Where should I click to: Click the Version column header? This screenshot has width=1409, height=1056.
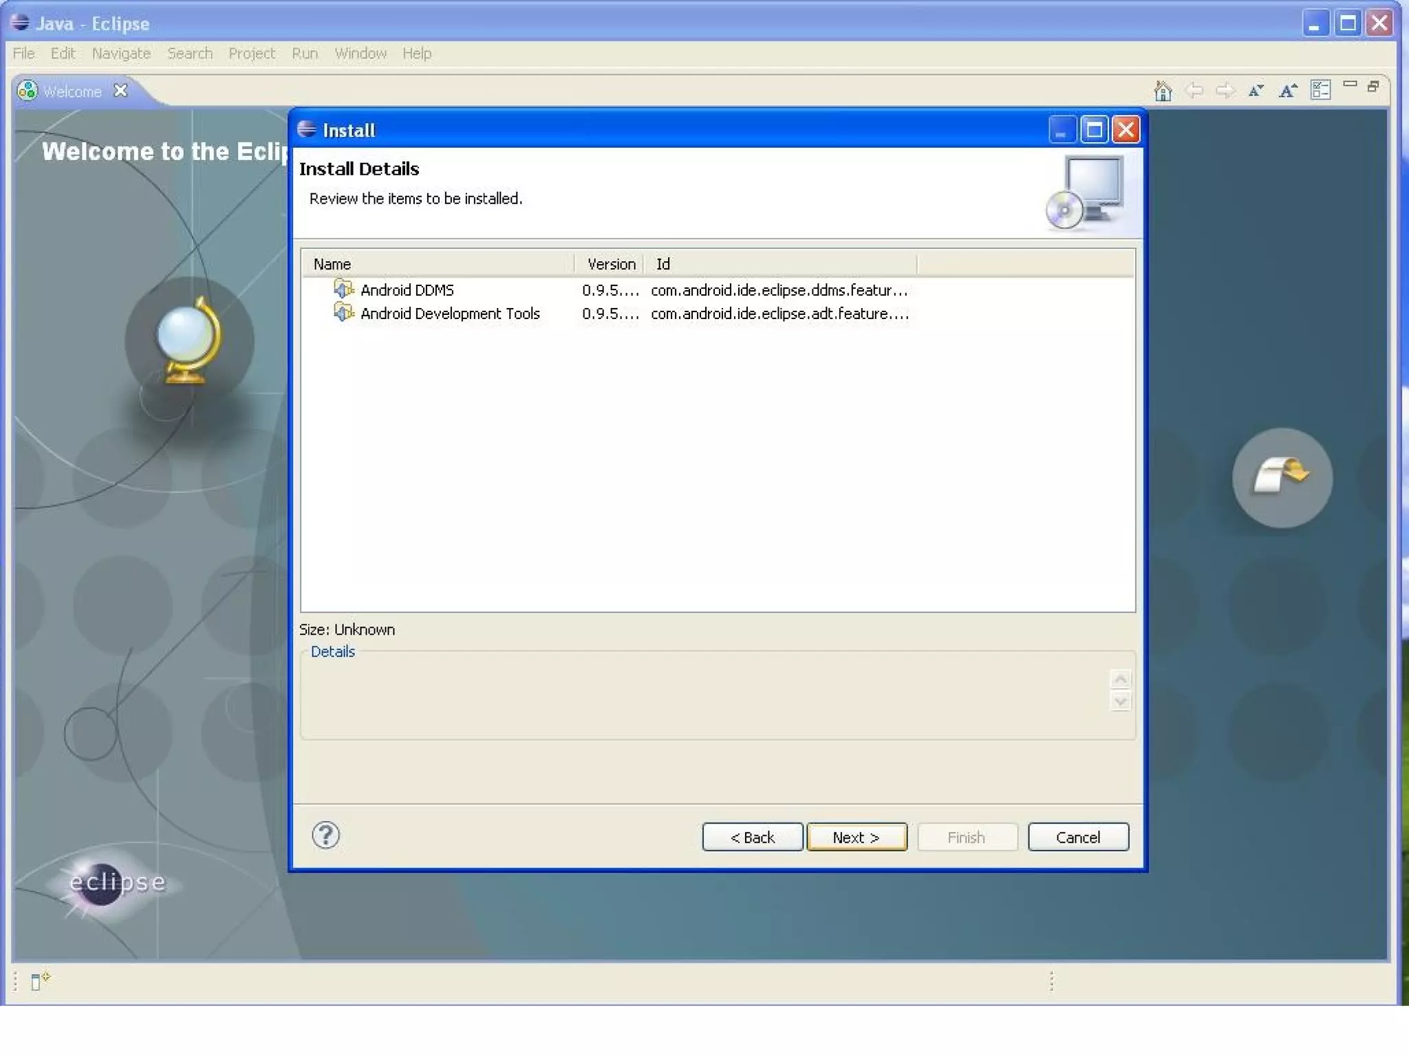[x=610, y=264]
